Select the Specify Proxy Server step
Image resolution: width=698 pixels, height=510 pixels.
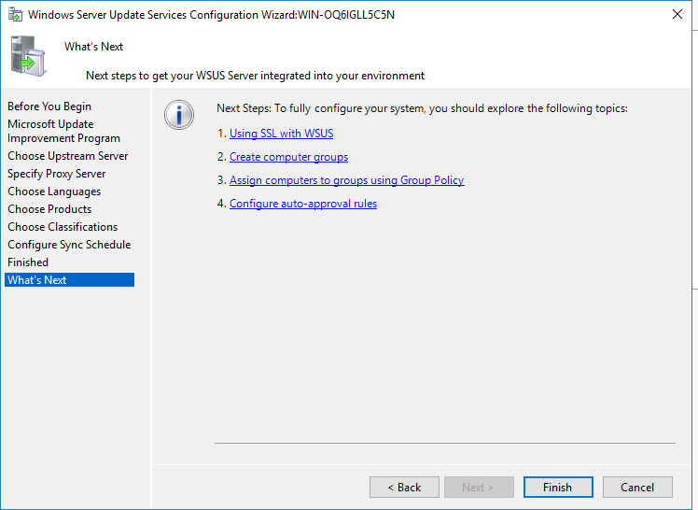[x=57, y=174]
